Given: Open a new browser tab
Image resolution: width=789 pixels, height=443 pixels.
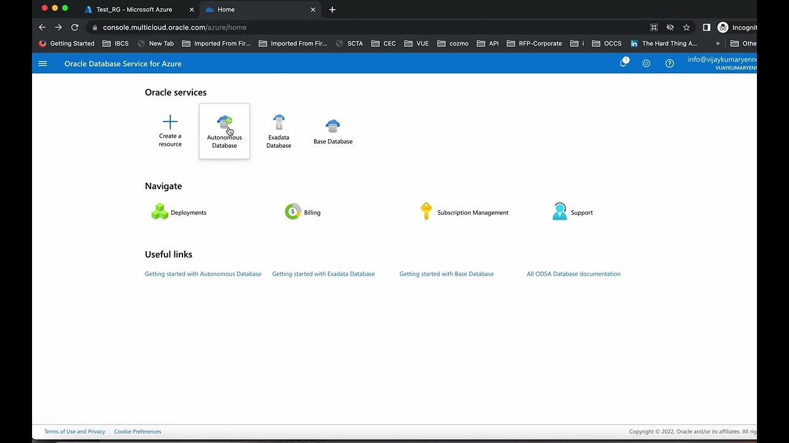Looking at the screenshot, I should [x=332, y=9].
